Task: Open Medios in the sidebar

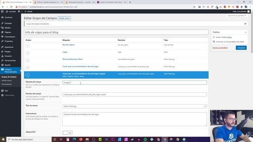Action: click(8, 28)
